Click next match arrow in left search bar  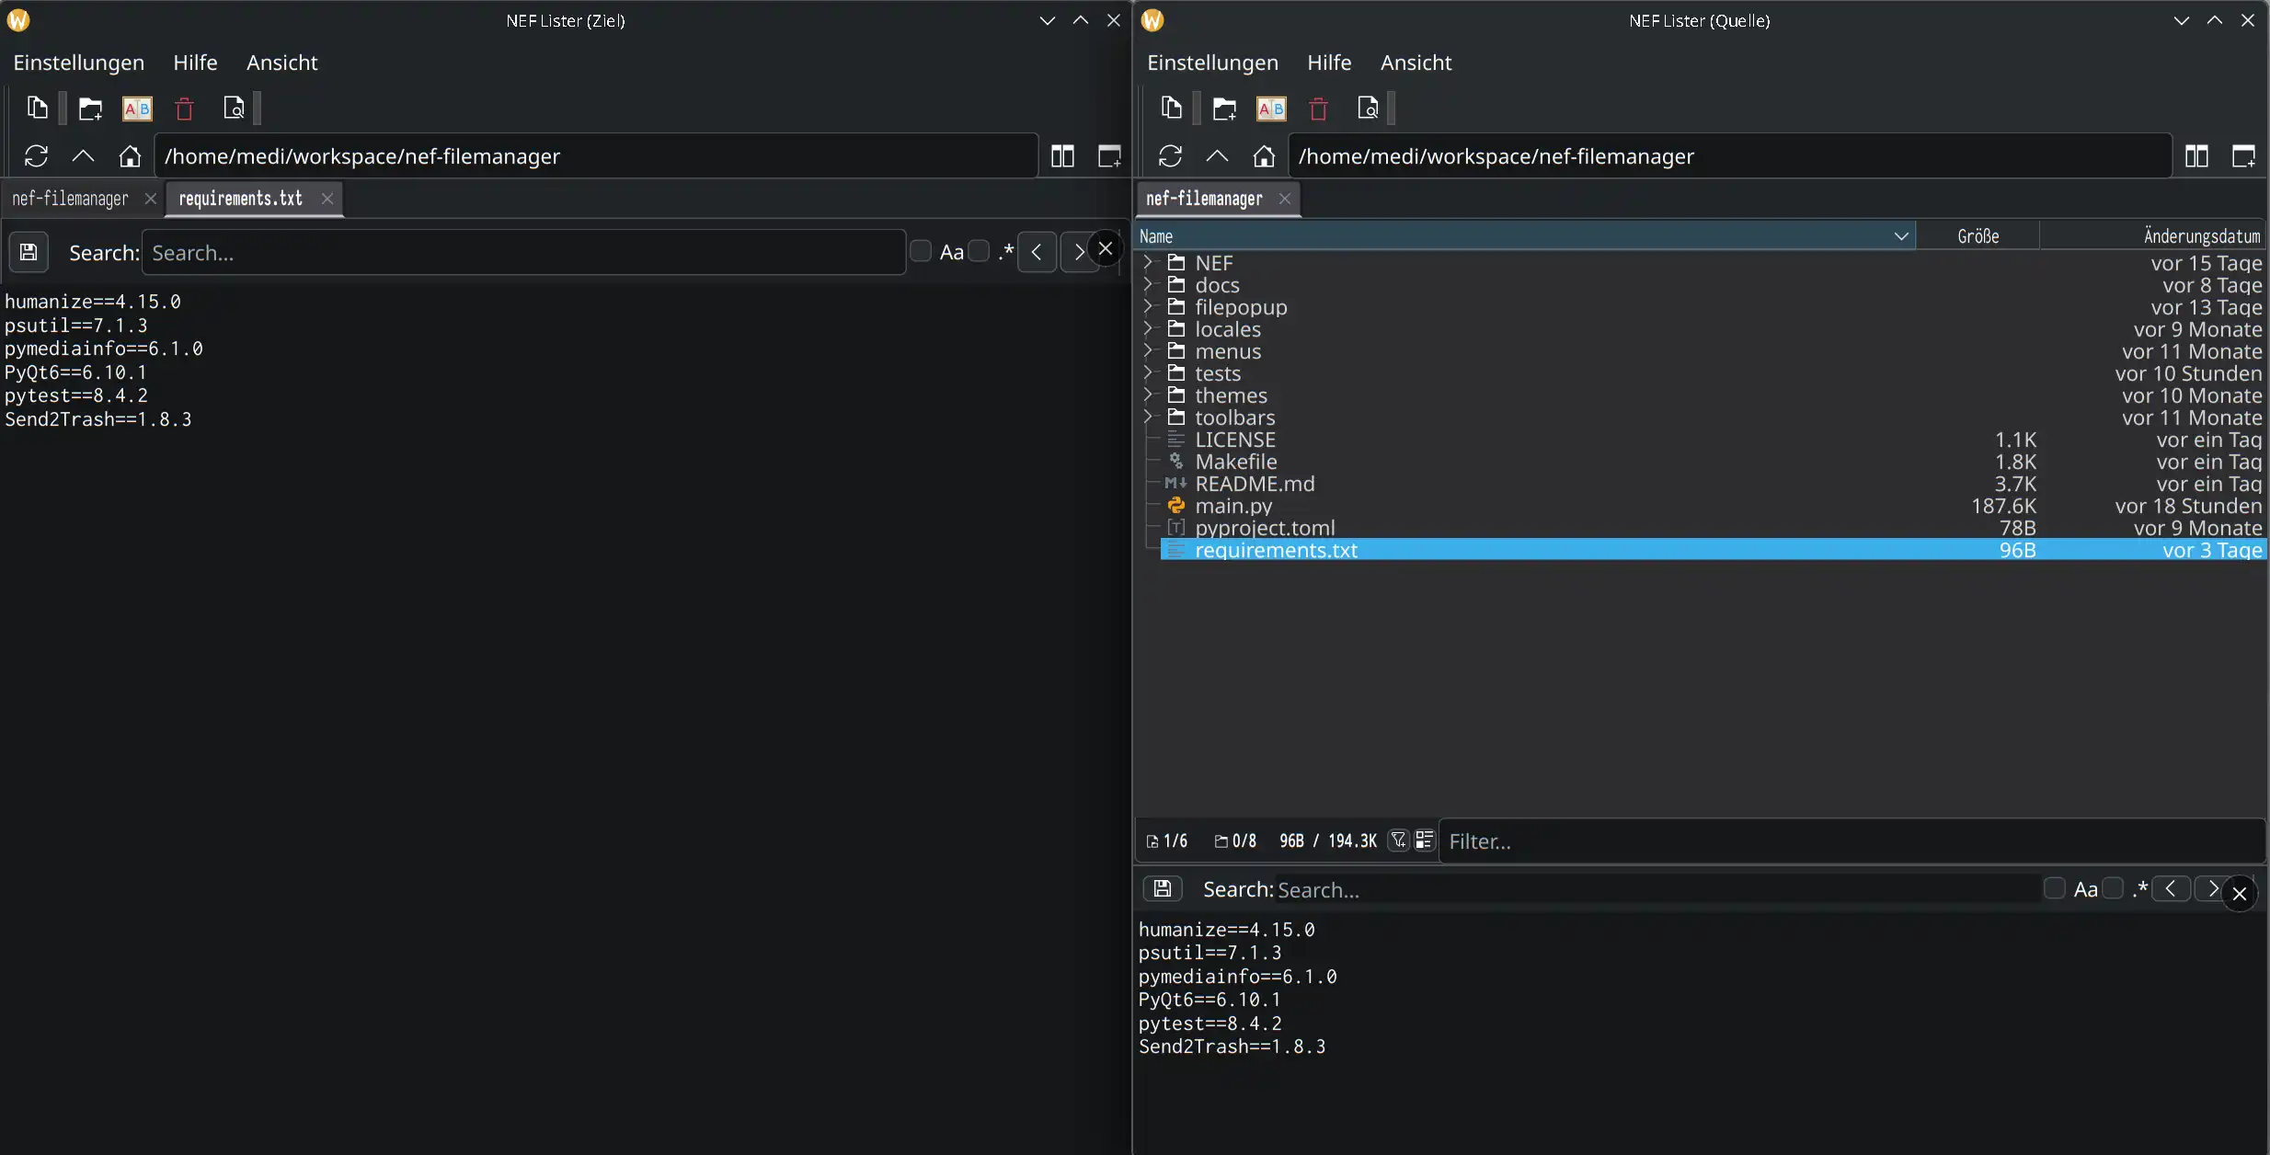click(1076, 251)
